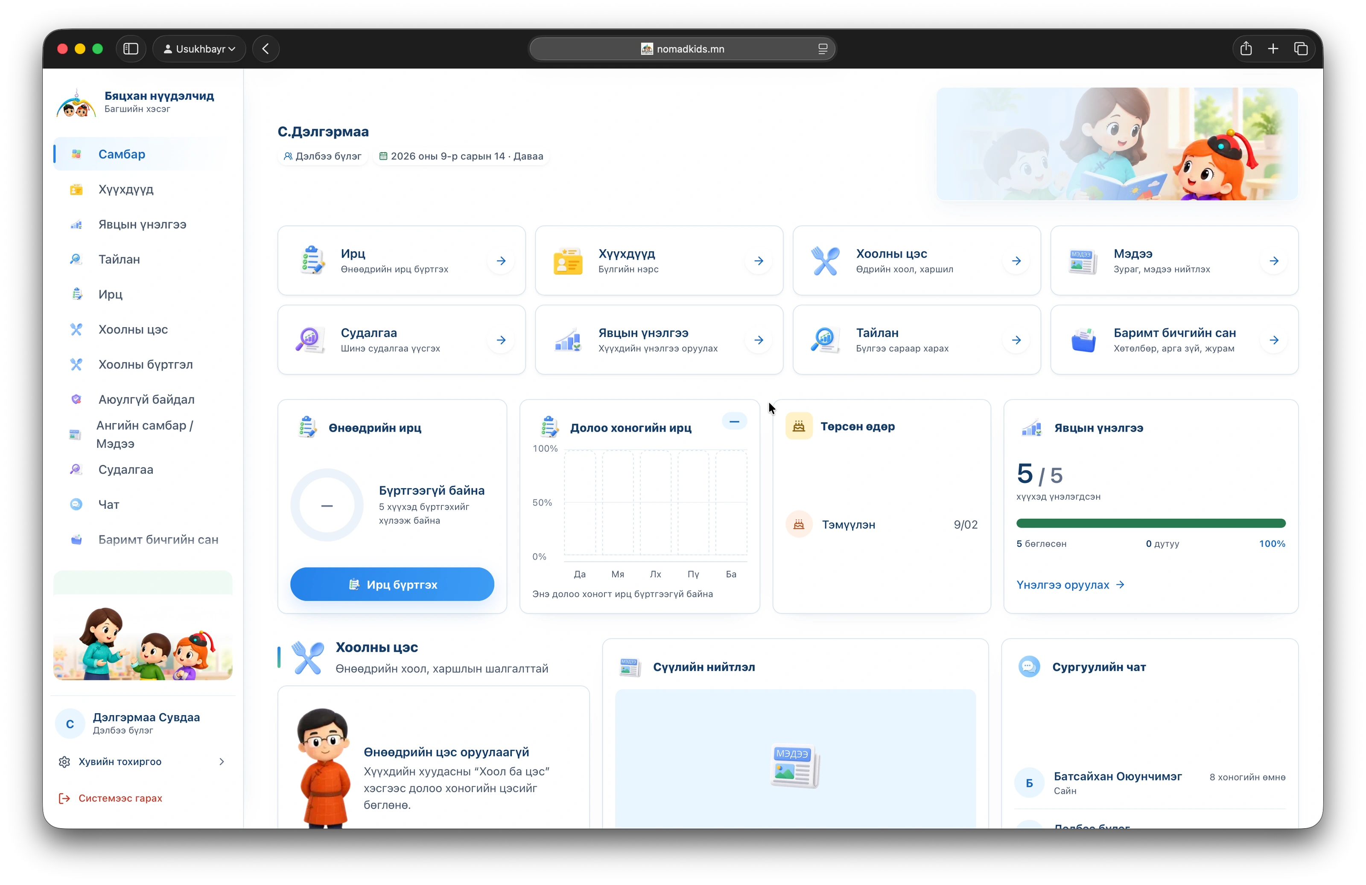Screen dimensions: 1366x885
Task: Click the Өнөөдрийн ирц empty donut indicator
Action: coord(327,505)
